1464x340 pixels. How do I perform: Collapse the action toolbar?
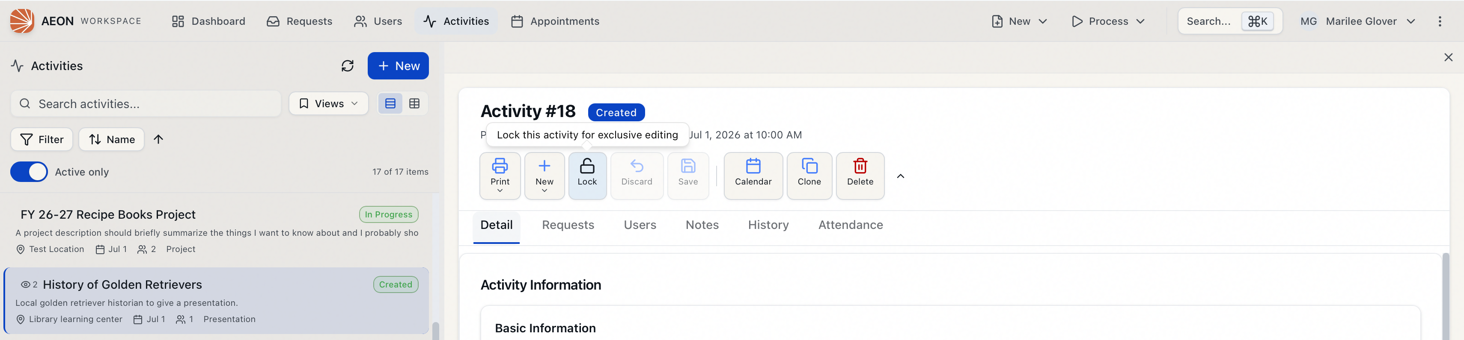[x=900, y=176]
